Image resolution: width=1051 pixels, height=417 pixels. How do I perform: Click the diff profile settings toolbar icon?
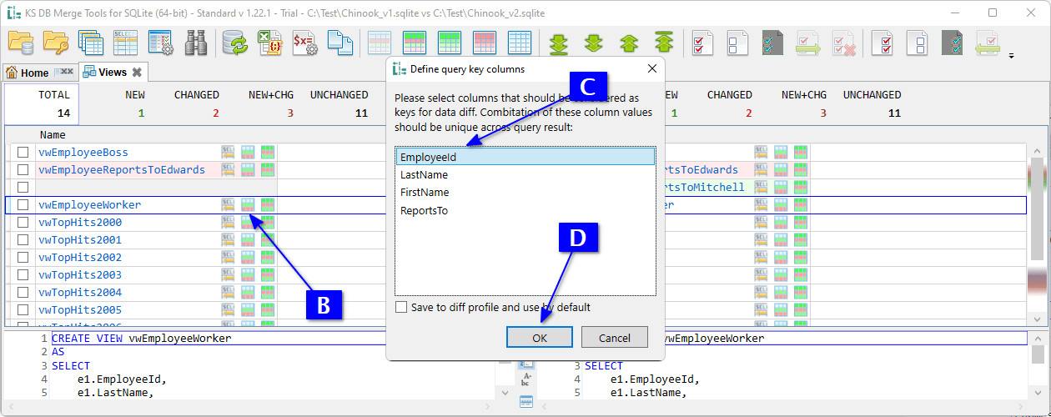click(x=160, y=42)
